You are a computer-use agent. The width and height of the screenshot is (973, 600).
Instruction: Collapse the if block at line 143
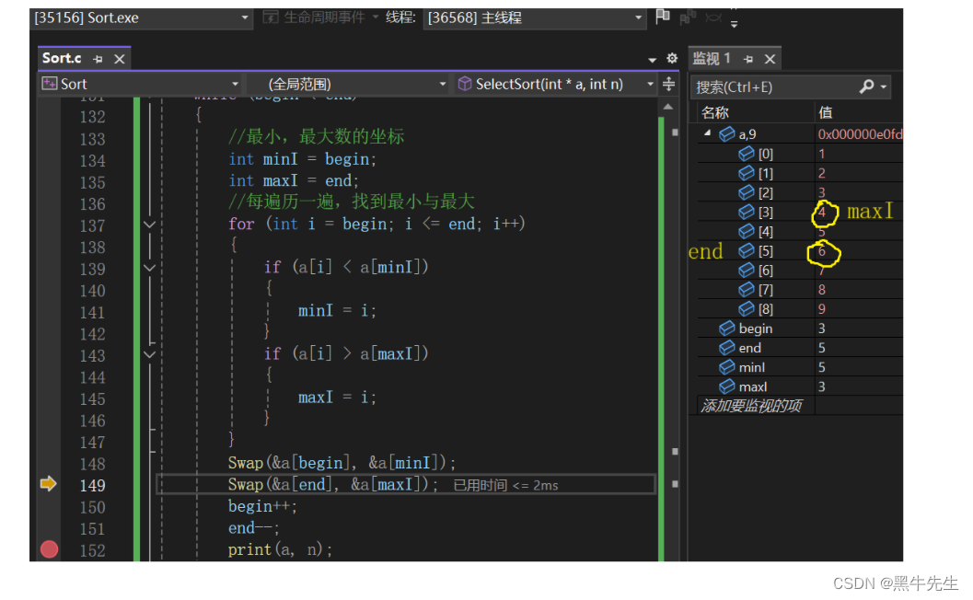pyautogui.click(x=149, y=354)
